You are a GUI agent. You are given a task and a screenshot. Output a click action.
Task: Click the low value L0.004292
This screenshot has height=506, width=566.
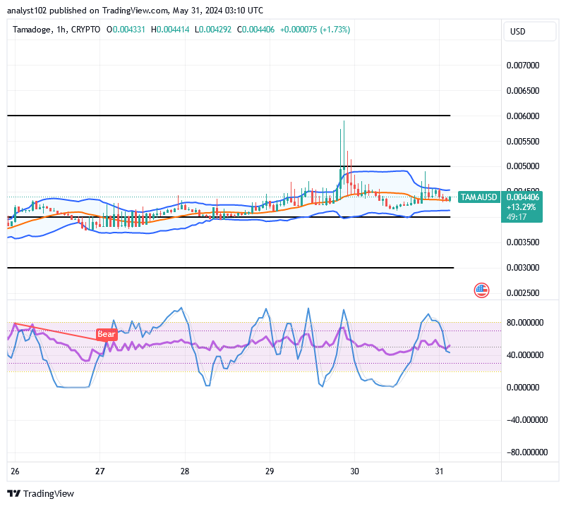click(x=213, y=30)
